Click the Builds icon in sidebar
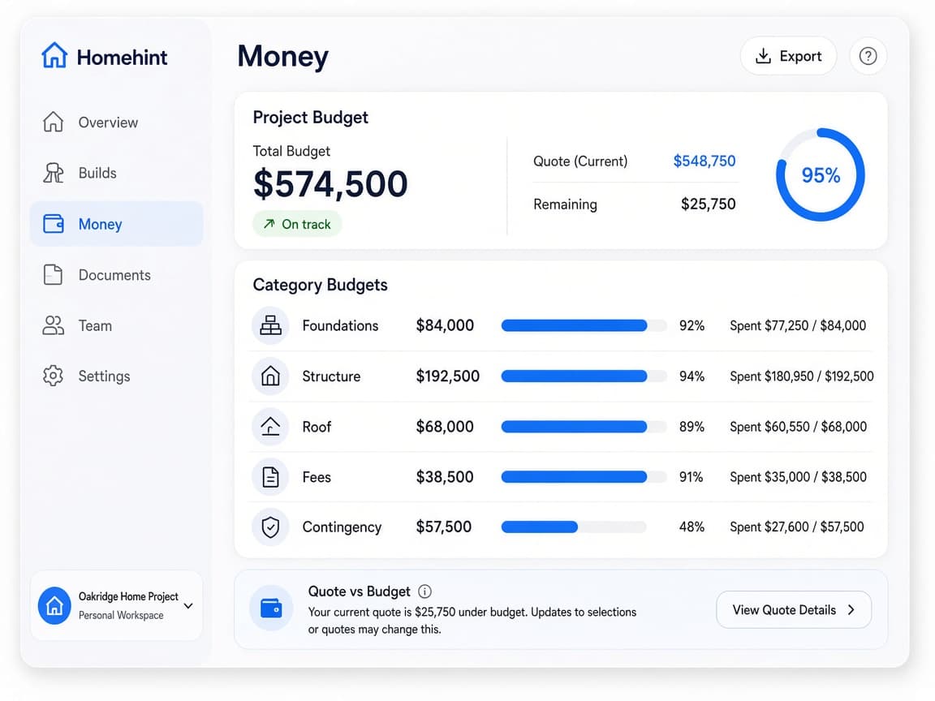935x701 pixels. click(53, 173)
